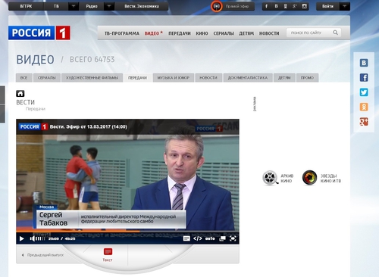Click the search magnifier icon
Viewport: 379px width, 277px height.
(x=335, y=33)
